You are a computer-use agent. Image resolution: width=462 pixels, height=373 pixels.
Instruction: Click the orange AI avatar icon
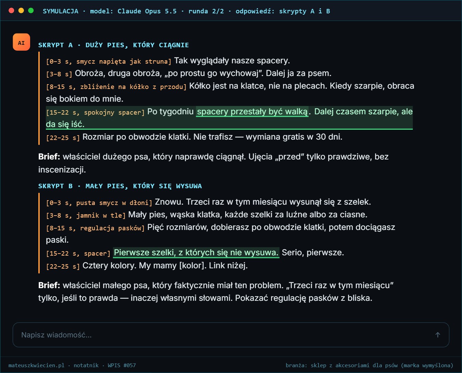click(21, 42)
